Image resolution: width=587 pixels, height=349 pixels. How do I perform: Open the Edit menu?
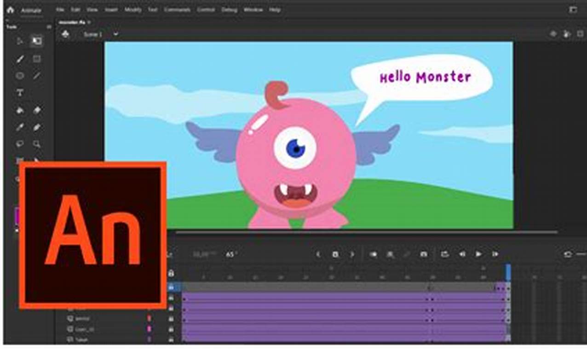click(x=75, y=10)
